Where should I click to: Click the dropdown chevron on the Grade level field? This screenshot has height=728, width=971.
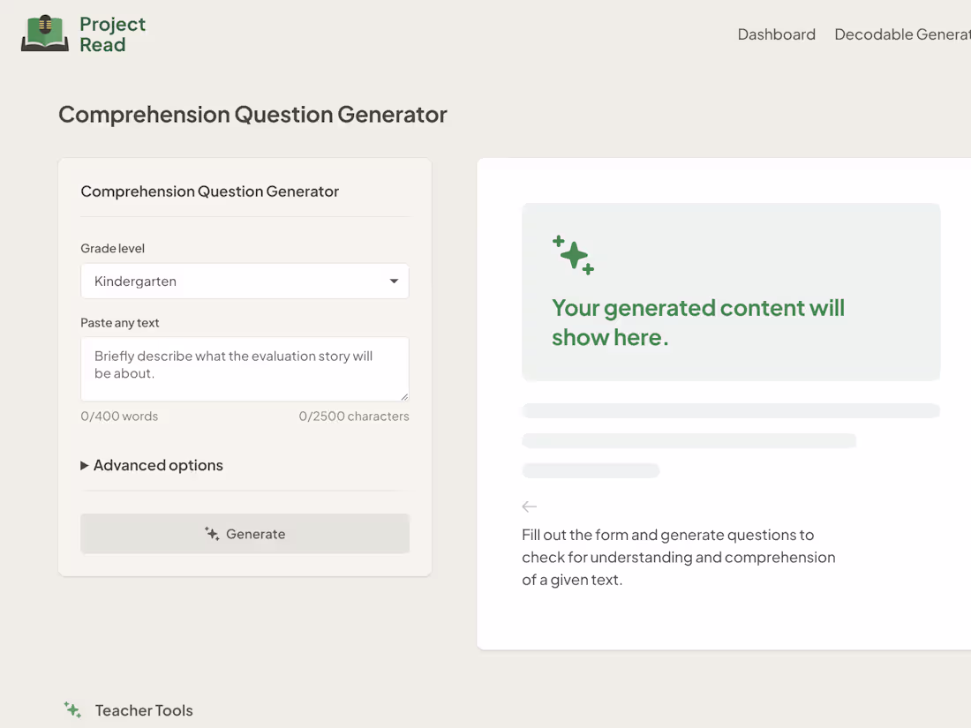pyautogui.click(x=394, y=281)
